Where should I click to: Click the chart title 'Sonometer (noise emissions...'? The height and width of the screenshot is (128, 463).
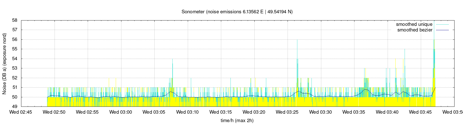[x=237, y=12]
